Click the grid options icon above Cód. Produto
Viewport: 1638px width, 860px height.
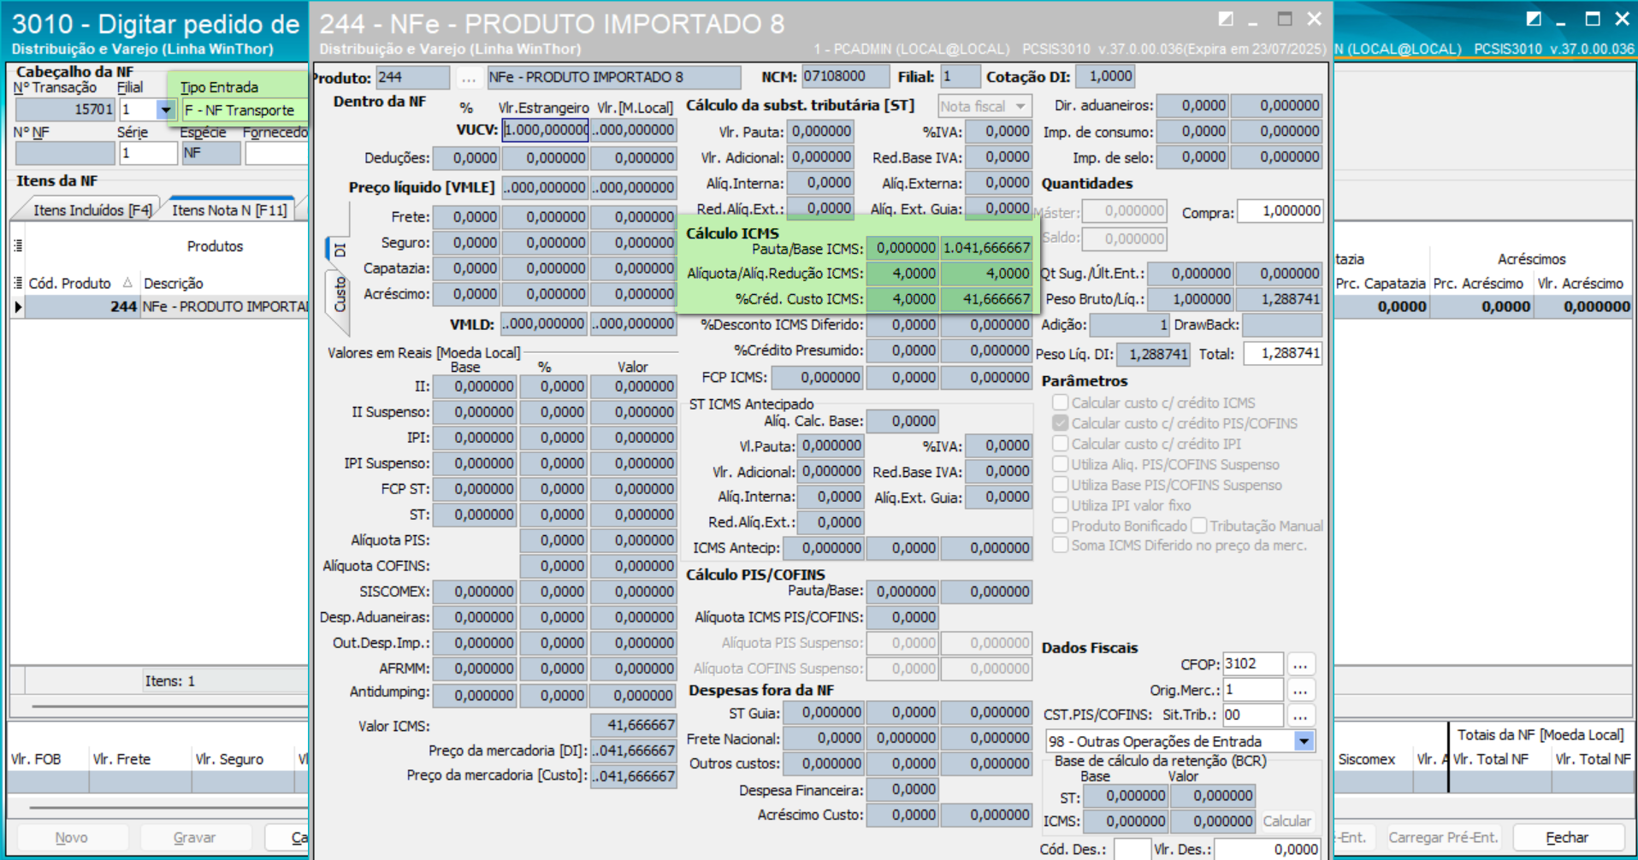18,246
